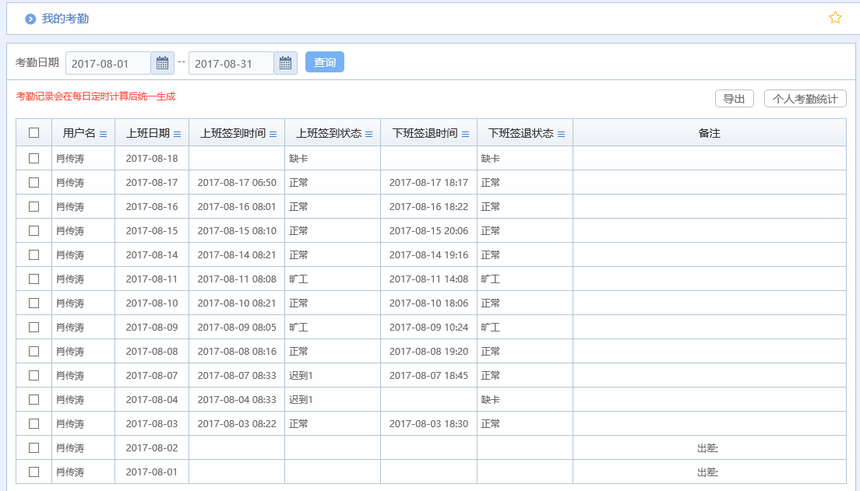Open the start date calendar picker
Image resolution: width=860 pixels, height=491 pixels.
(162, 63)
